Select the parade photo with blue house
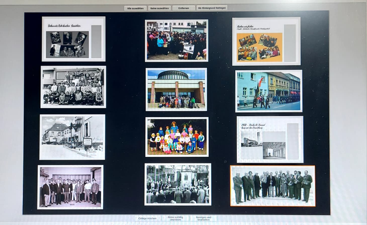367x225 pixels. coord(268,91)
